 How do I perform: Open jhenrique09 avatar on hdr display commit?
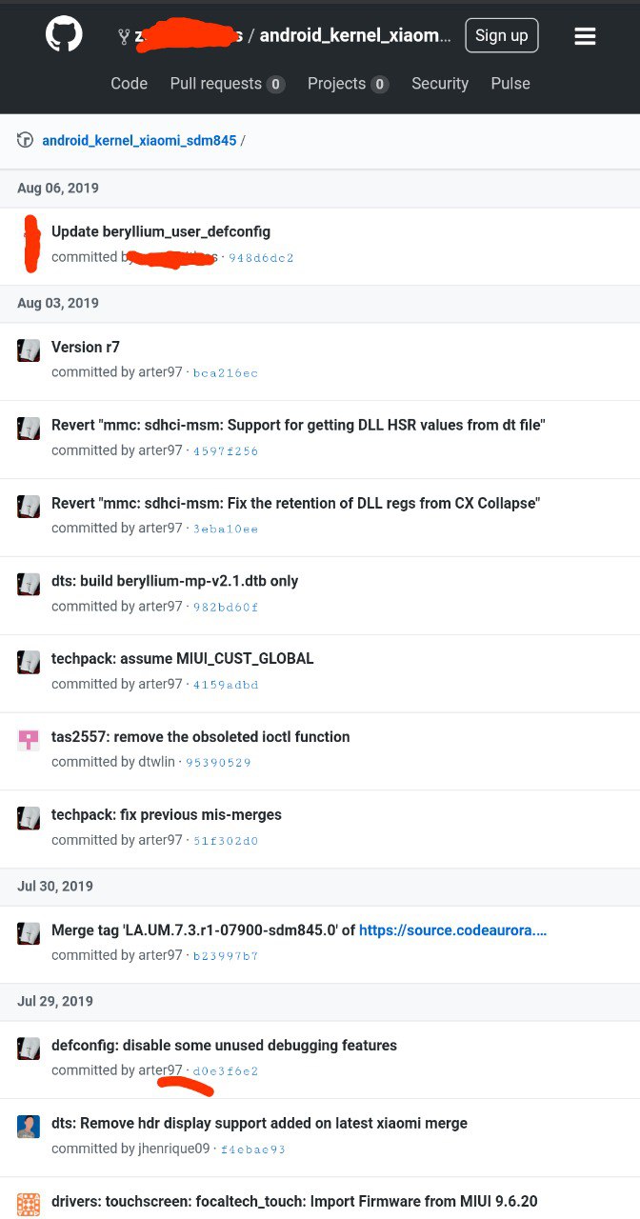pos(29,1126)
